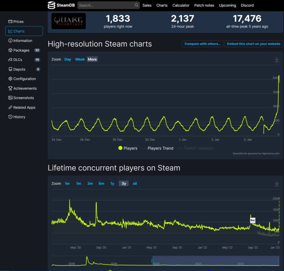This screenshot has width=284, height=271.
Task: Click the Screenshots image icon
Action: pyautogui.click(x=10, y=98)
